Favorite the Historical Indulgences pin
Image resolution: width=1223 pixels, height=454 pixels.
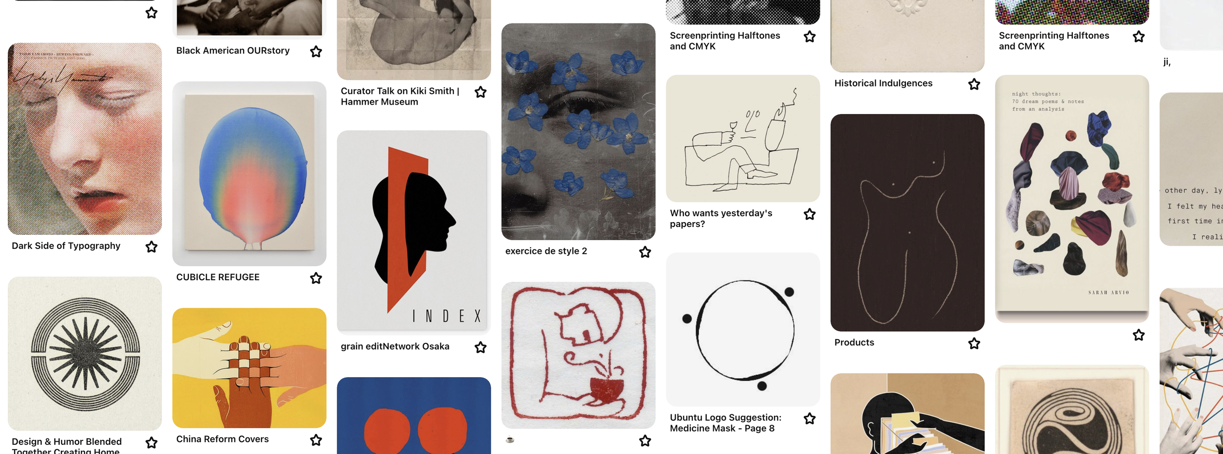point(974,84)
